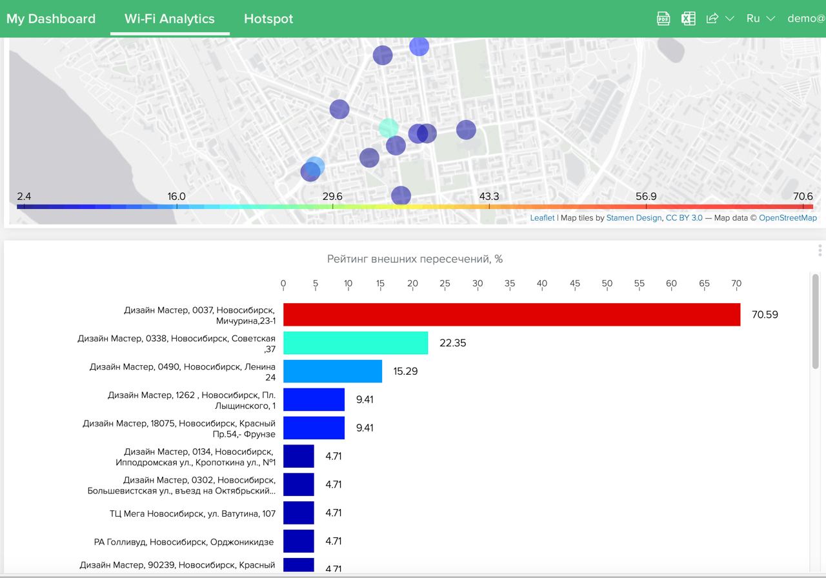Open the Hotspot tab
Screen dimensions: 826x578
(x=268, y=19)
